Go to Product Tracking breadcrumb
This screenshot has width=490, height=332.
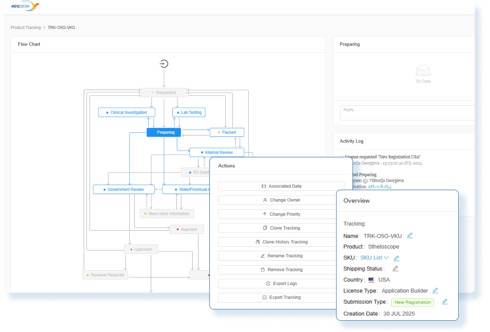click(x=26, y=28)
